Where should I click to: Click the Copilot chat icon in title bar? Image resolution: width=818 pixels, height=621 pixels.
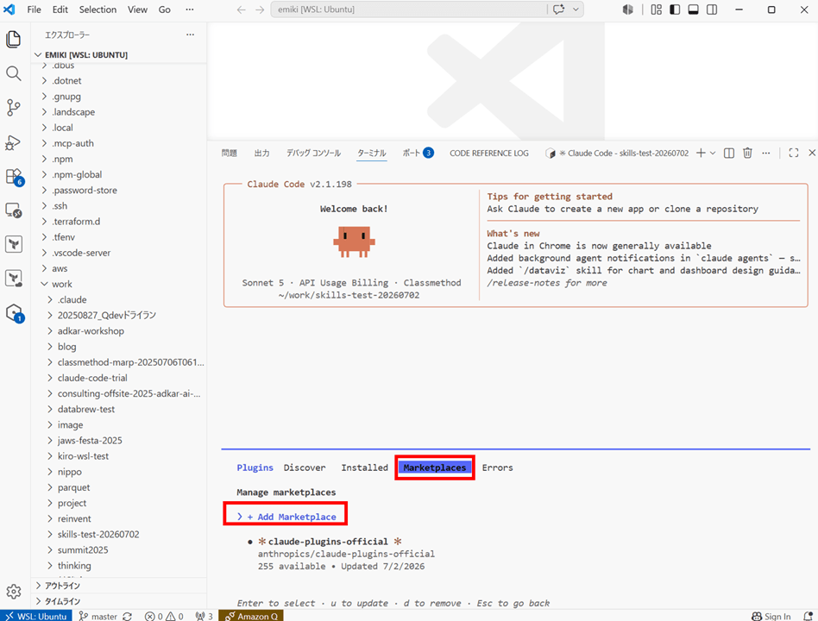click(559, 9)
